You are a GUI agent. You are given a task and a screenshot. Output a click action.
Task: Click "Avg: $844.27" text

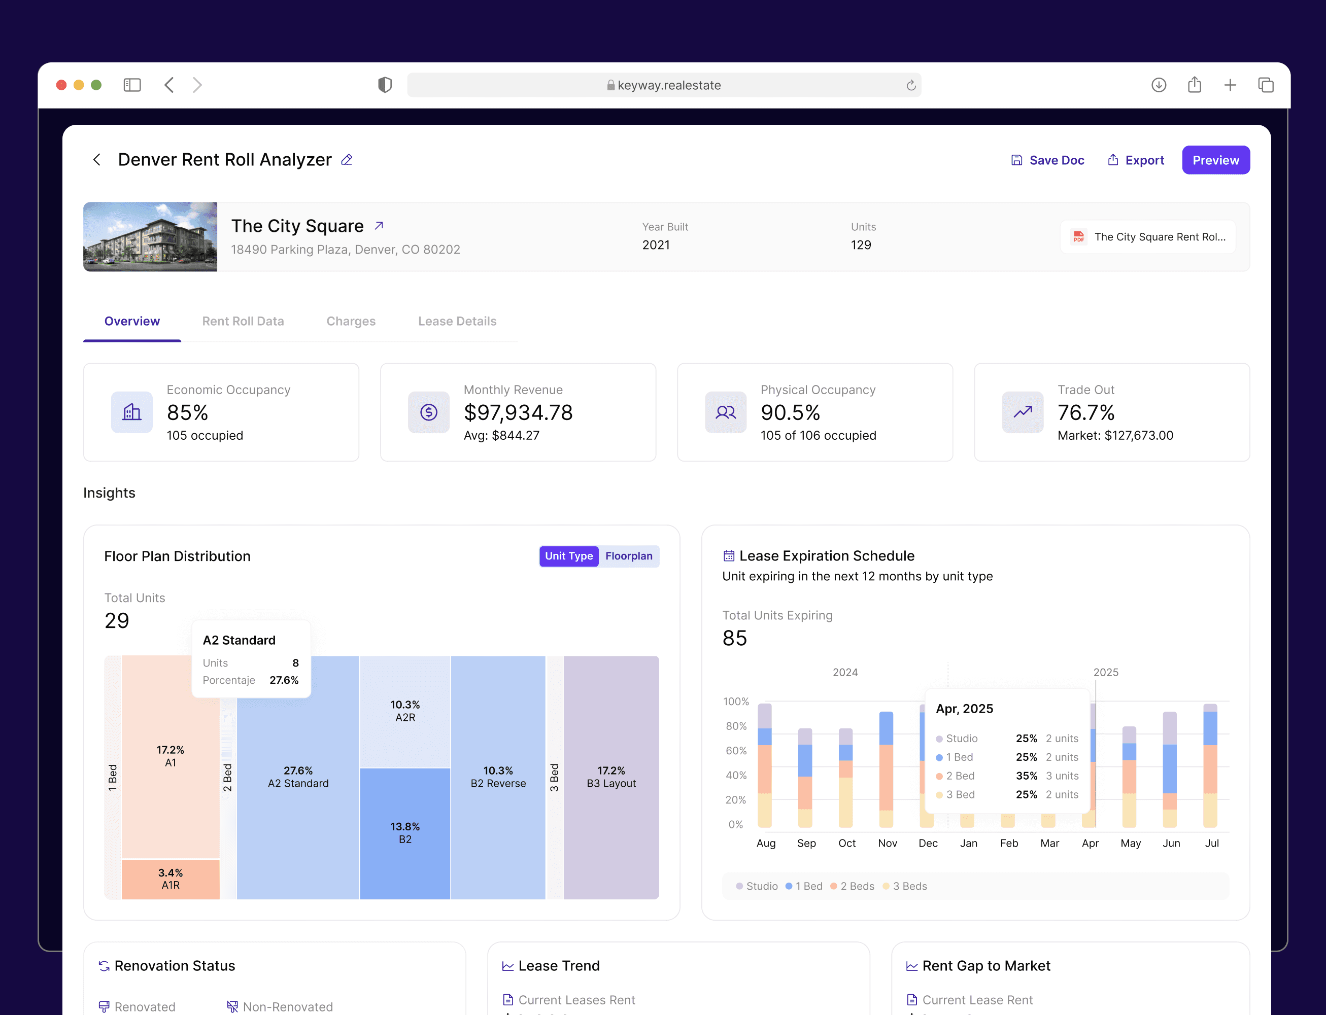pos(502,436)
